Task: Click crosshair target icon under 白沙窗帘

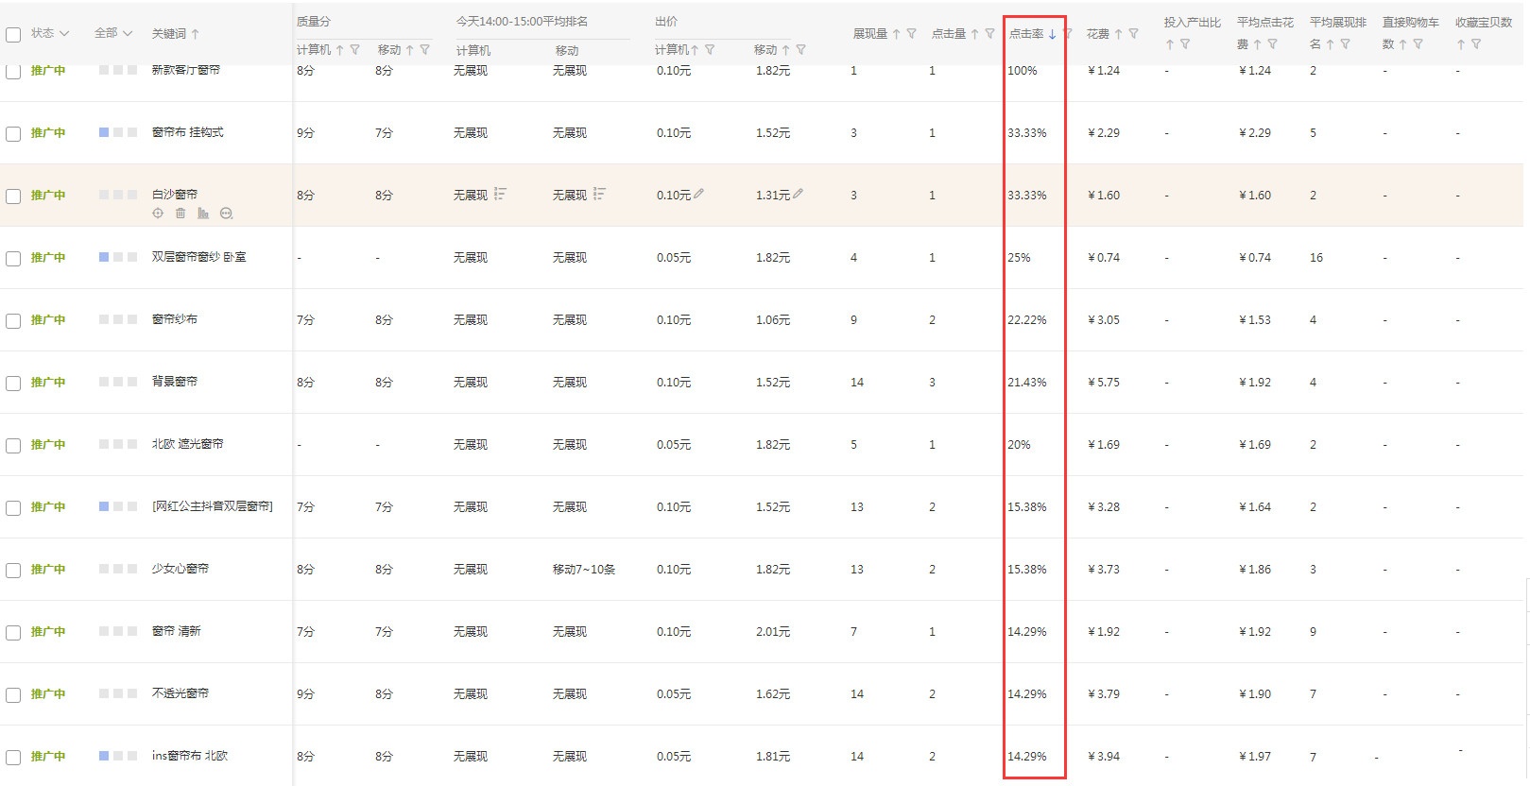Action: coord(158,214)
